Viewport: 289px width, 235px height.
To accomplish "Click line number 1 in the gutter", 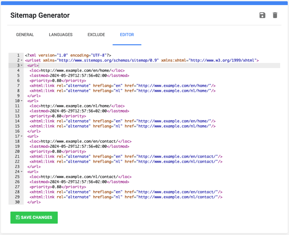I will coord(18,55).
